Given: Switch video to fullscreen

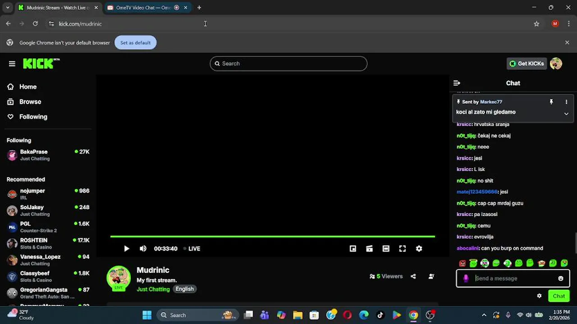Looking at the screenshot, I should pos(403,248).
